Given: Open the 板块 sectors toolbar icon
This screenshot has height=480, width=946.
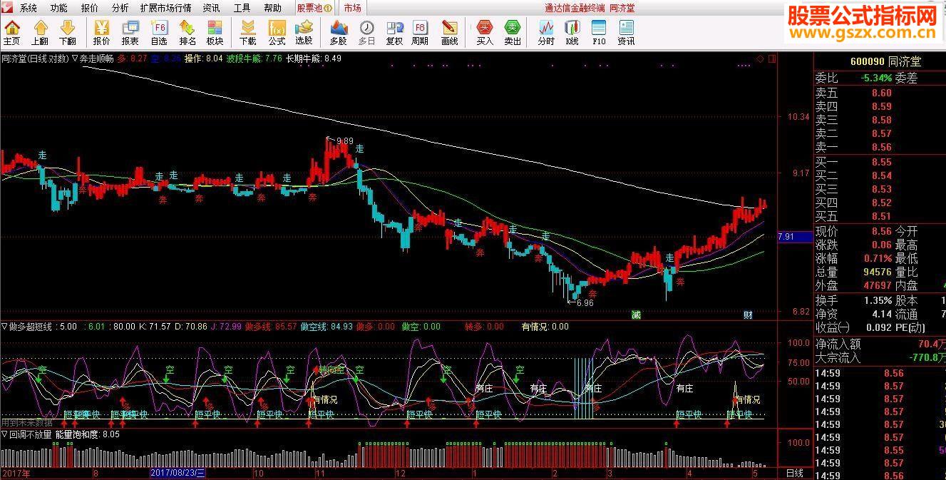Looking at the screenshot, I should [215, 33].
